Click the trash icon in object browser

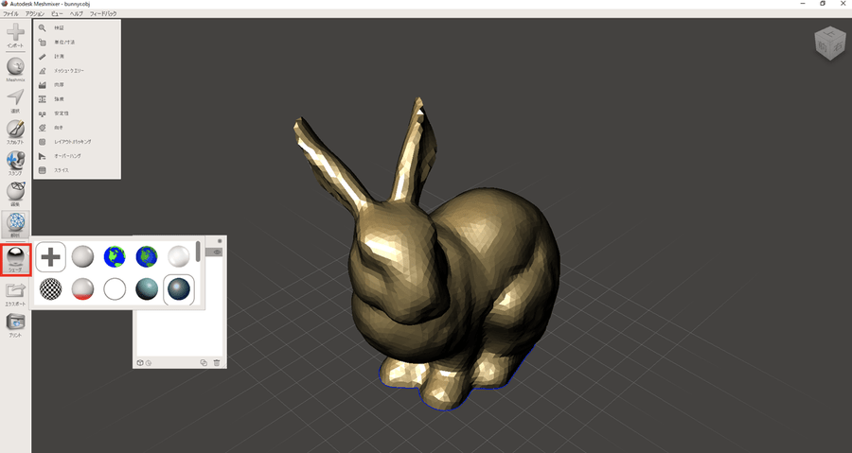217,362
